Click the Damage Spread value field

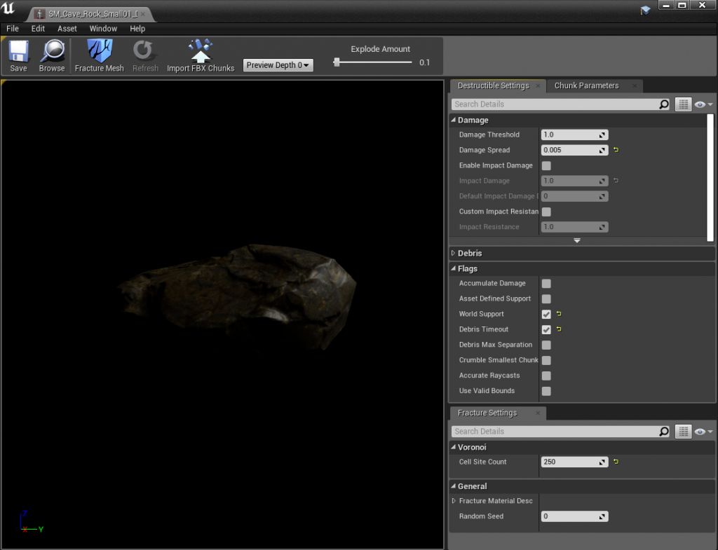click(x=574, y=150)
